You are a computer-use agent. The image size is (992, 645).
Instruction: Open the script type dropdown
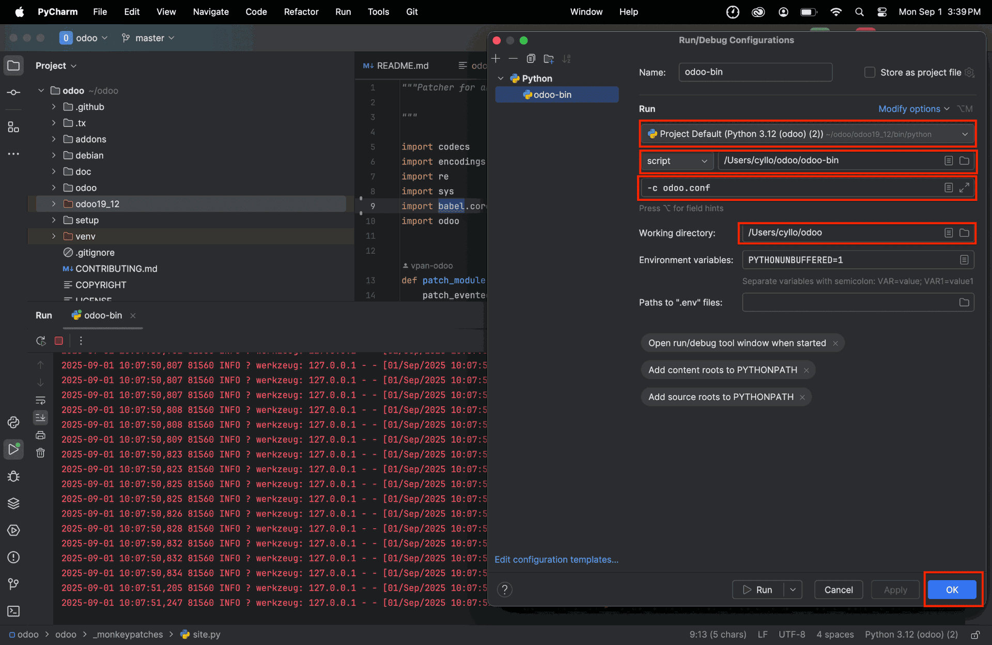(x=677, y=161)
